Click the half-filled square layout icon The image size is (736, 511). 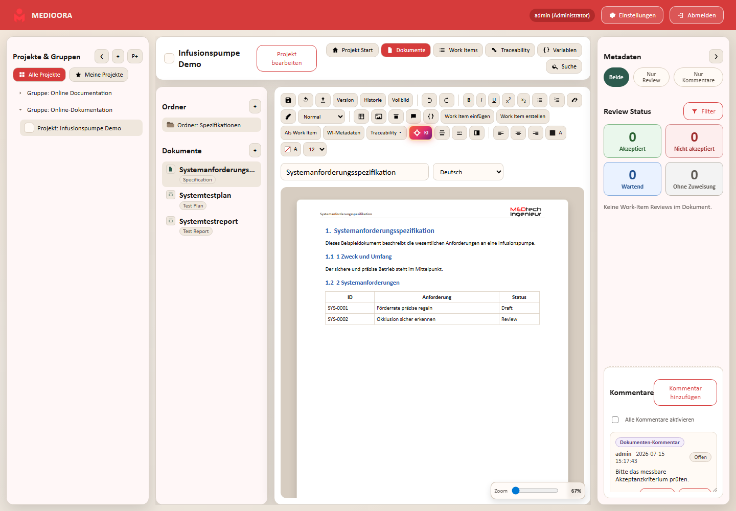pos(477,133)
